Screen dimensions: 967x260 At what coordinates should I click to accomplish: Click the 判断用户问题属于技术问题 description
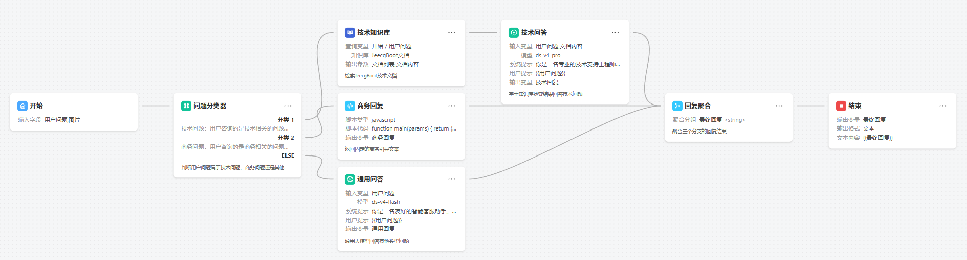point(233,167)
